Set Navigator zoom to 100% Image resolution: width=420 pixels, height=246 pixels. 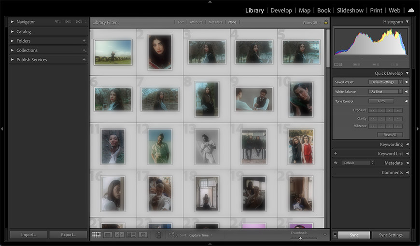coord(68,22)
